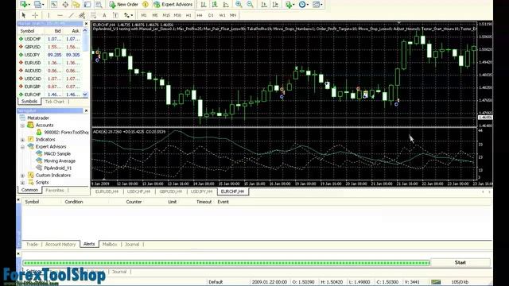Viewport: 509px width, 286px height.
Task: Open the periods clock icon
Action: coord(303,5)
